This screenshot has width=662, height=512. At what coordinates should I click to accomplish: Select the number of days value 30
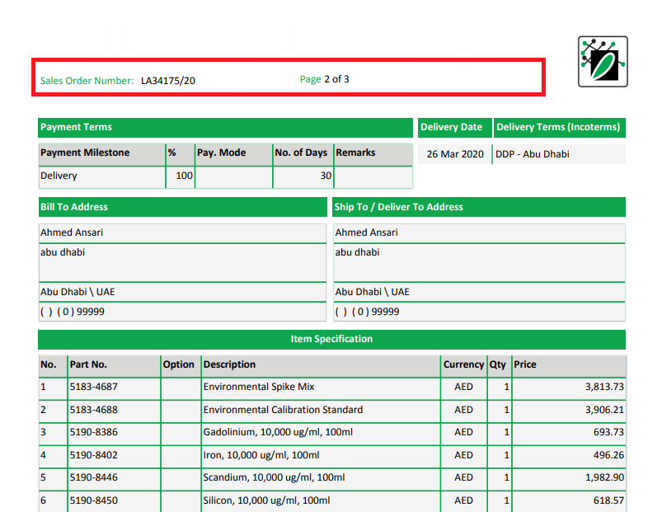click(x=326, y=176)
